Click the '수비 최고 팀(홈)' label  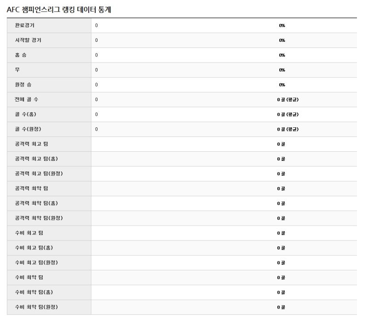click(x=34, y=248)
